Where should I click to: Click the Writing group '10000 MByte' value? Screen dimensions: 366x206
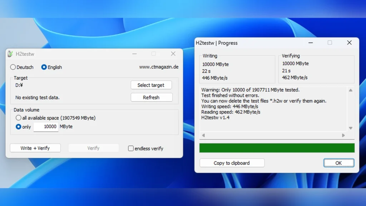[x=216, y=64]
